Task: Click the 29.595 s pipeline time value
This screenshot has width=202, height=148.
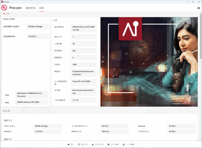Action: [181, 131]
